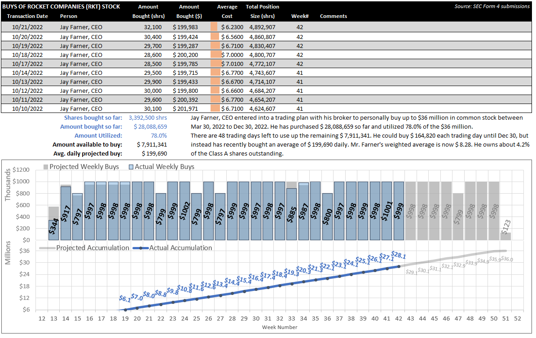Select the Transaction Date column header

[x=27, y=16]
